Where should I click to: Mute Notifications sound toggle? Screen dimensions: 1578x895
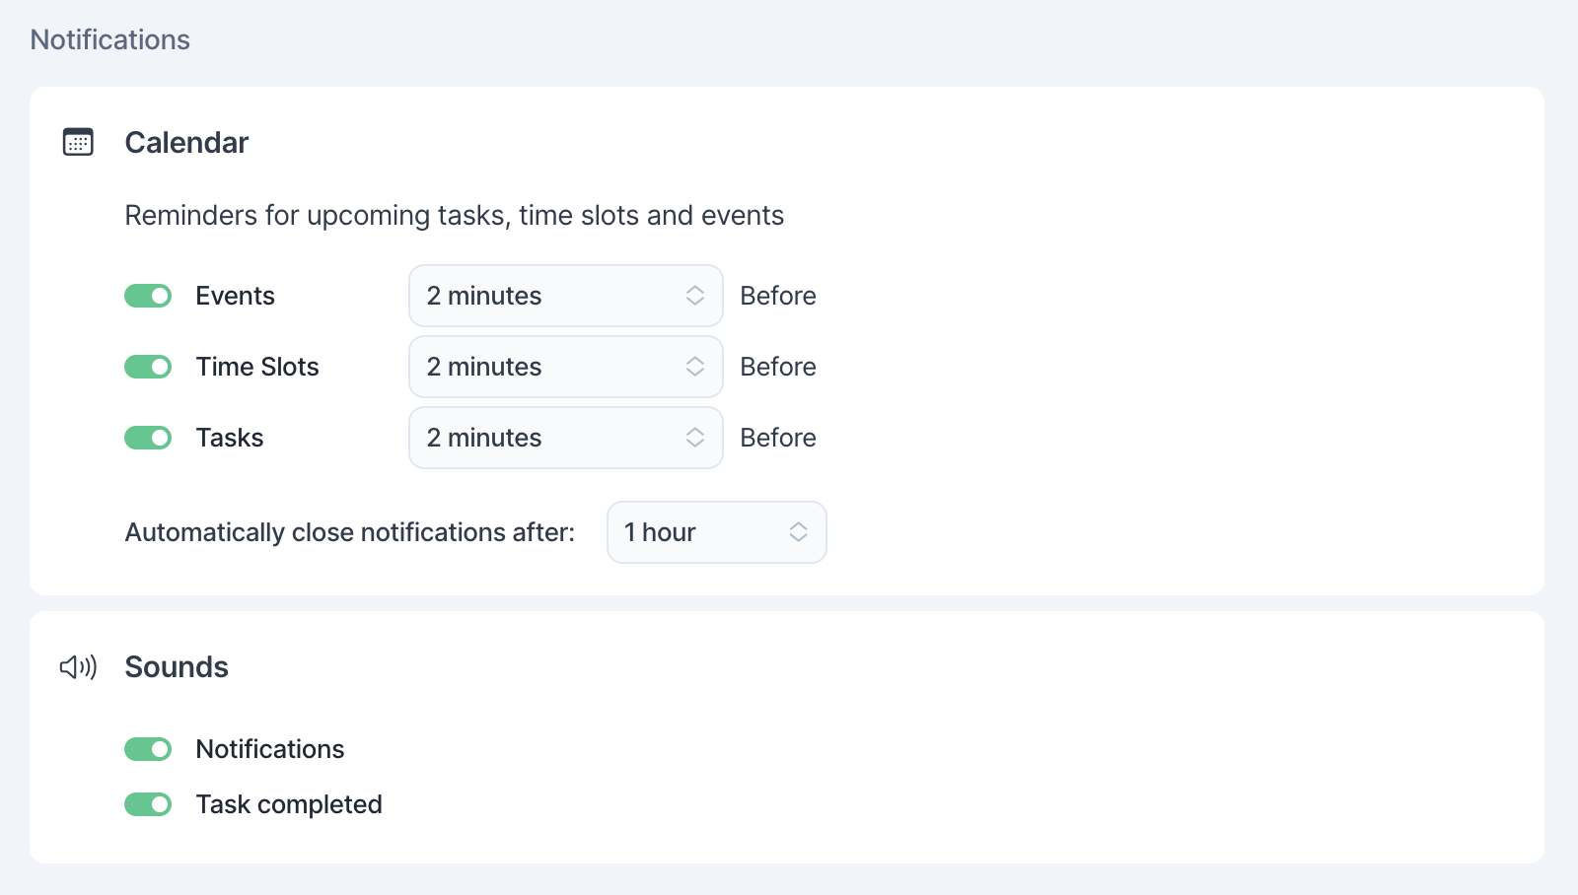coord(148,749)
